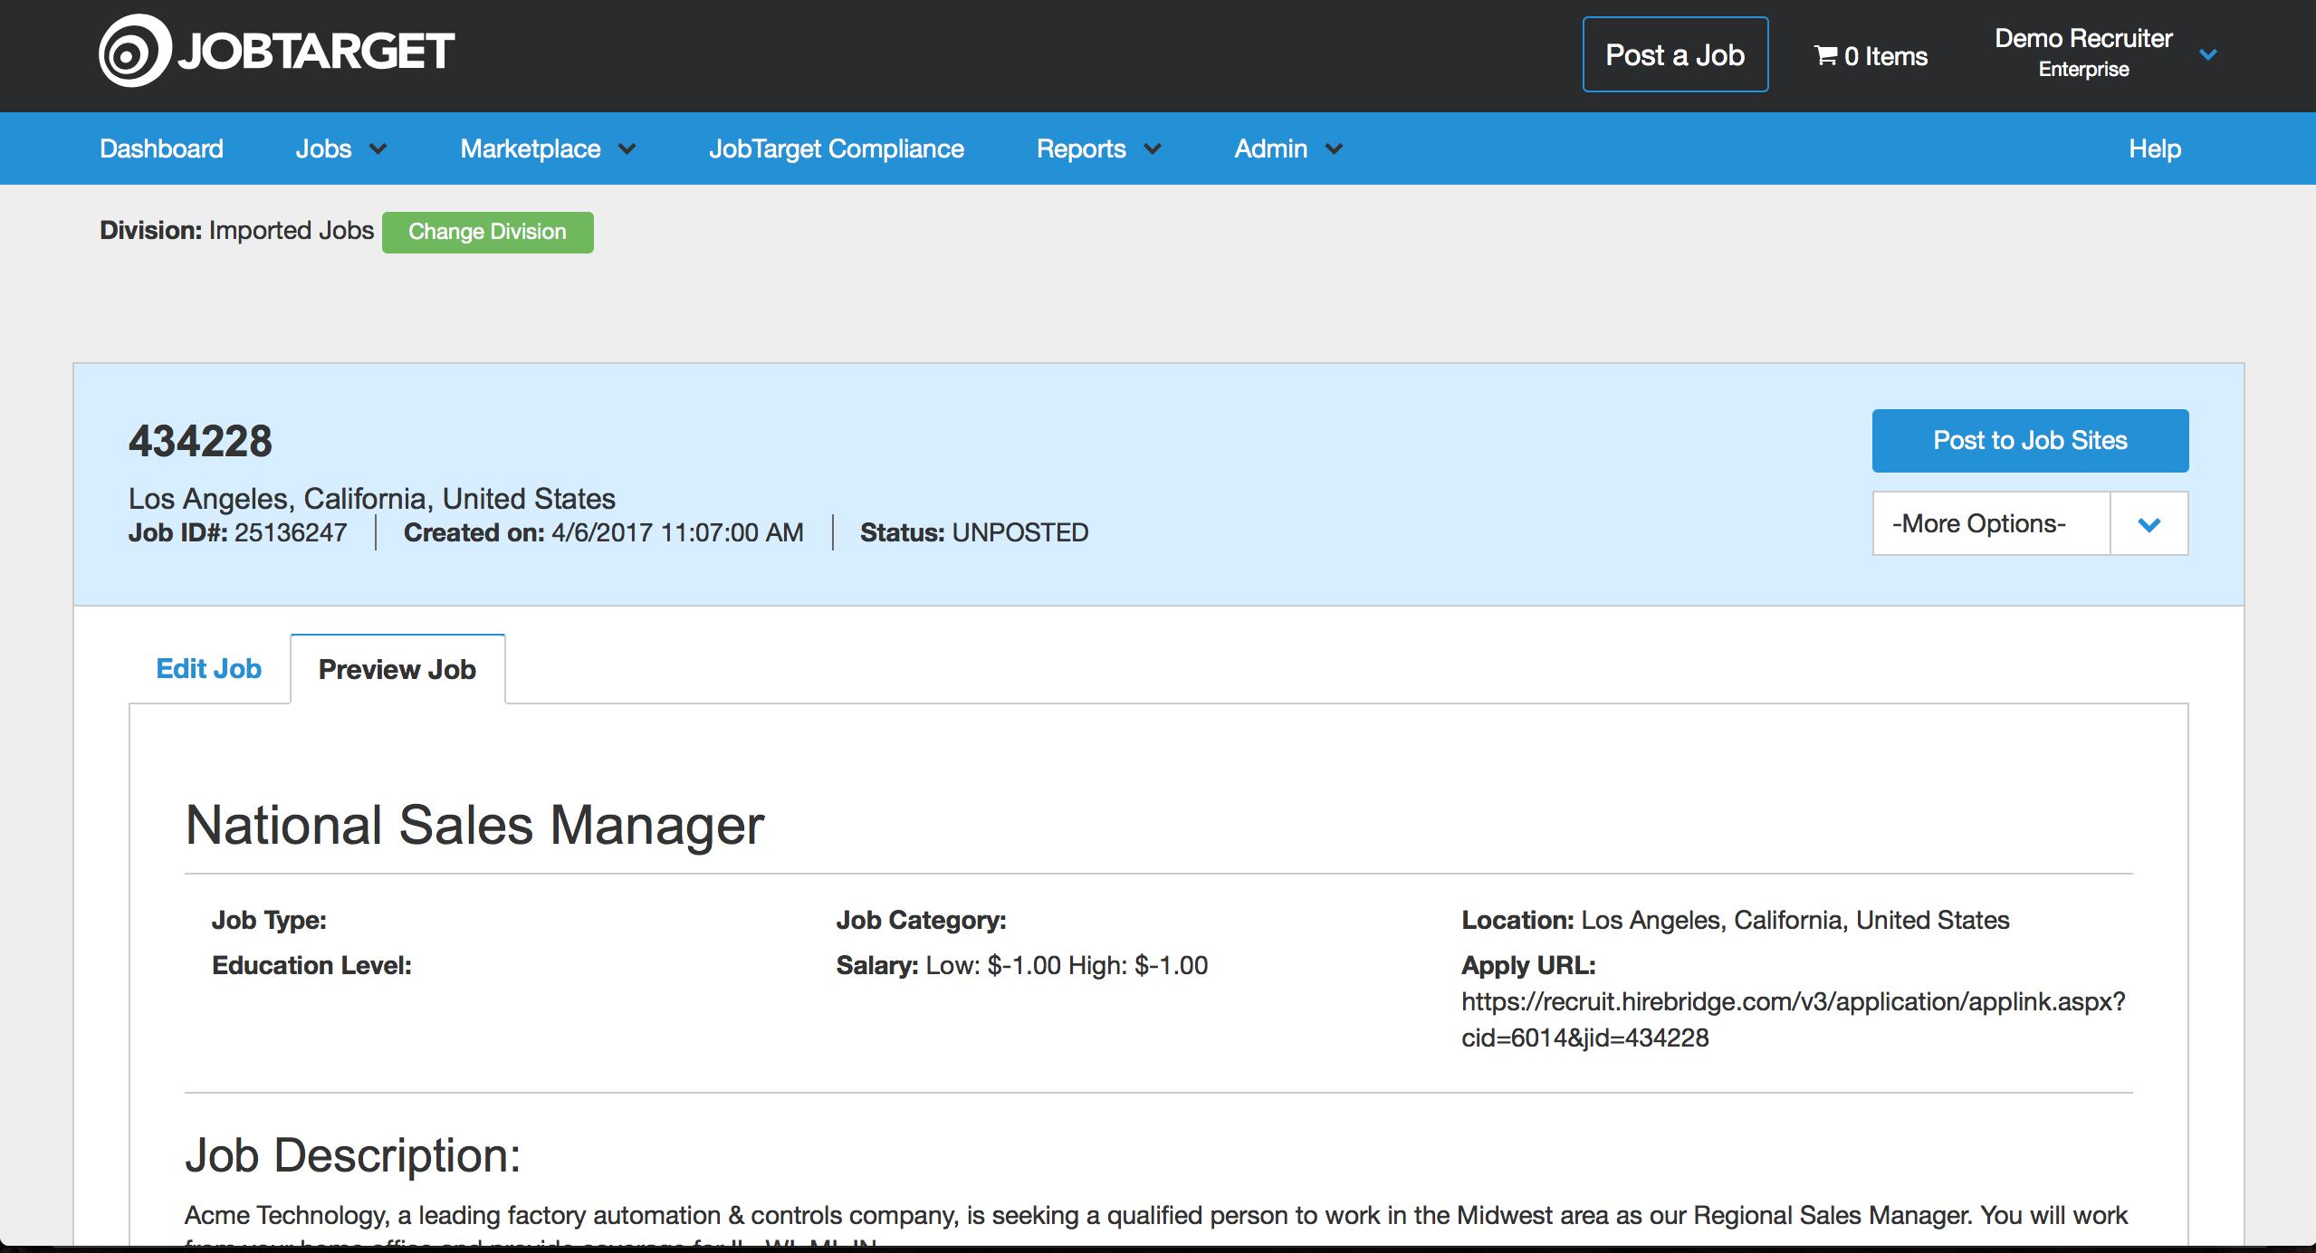2316x1253 pixels.
Task: Open the Dashboard page
Action: 161,148
